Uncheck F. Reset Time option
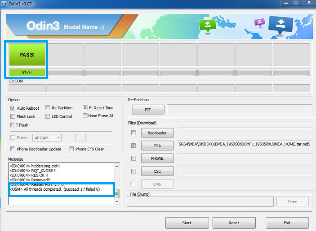This screenshot has width=316, height=231. [x=85, y=108]
